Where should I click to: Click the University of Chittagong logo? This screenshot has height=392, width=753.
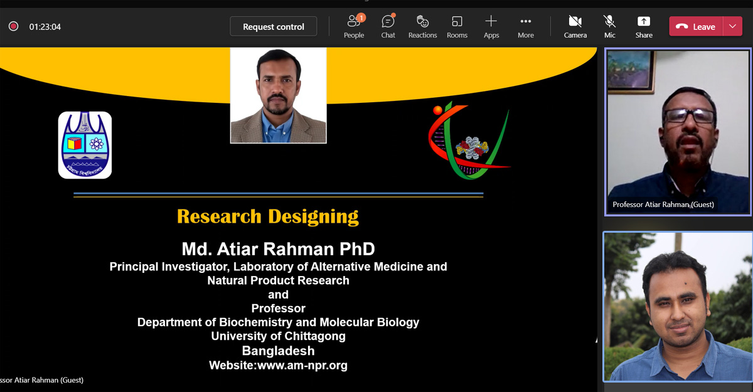click(85, 145)
